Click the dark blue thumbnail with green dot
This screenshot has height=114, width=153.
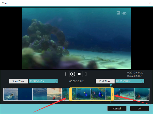(25, 94)
